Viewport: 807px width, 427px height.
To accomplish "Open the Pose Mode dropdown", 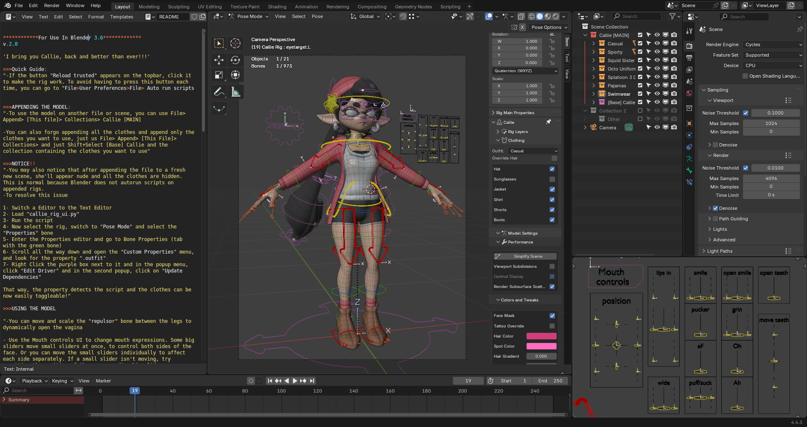I will coord(248,16).
